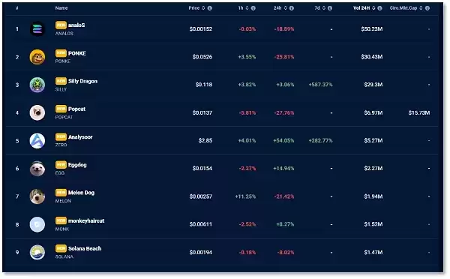Click the NEW badge beside Analysoor
450x279 pixels.
pos(61,137)
